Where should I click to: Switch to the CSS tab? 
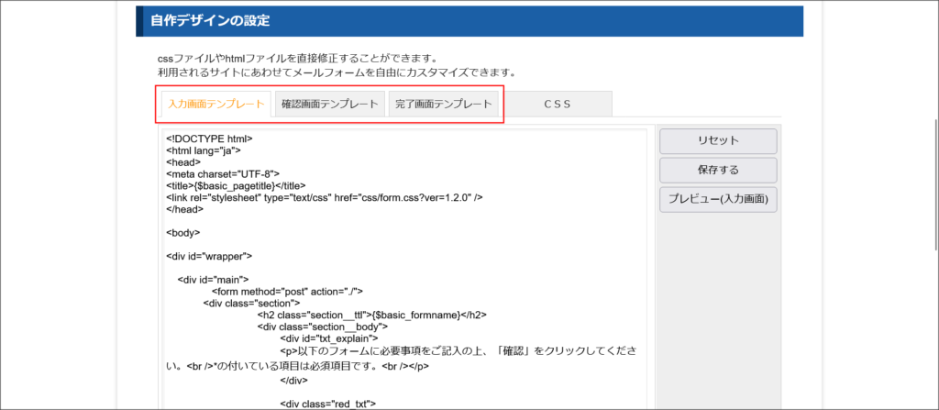point(557,105)
